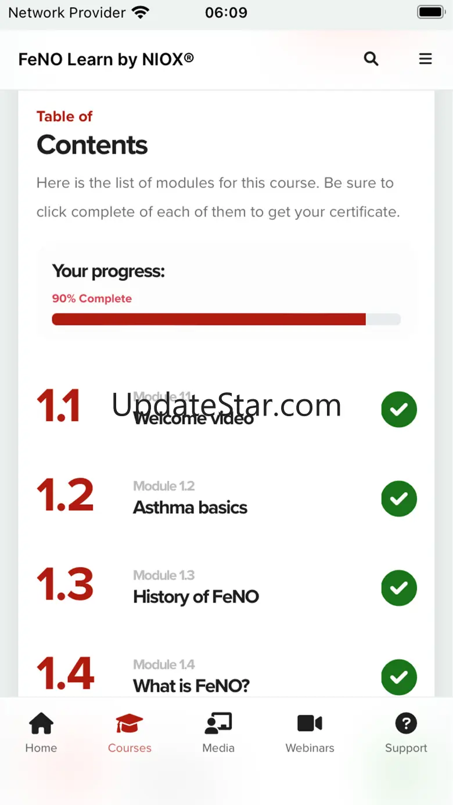Select the large 1.2 module number
The width and height of the screenshot is (453, 805).
coord(65,495)
